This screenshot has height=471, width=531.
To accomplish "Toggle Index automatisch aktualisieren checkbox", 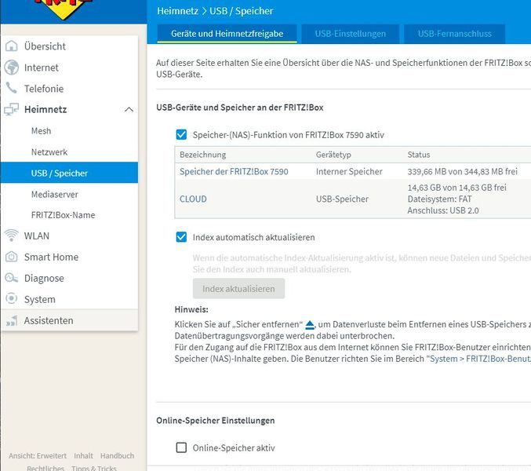I will [181, 237].
